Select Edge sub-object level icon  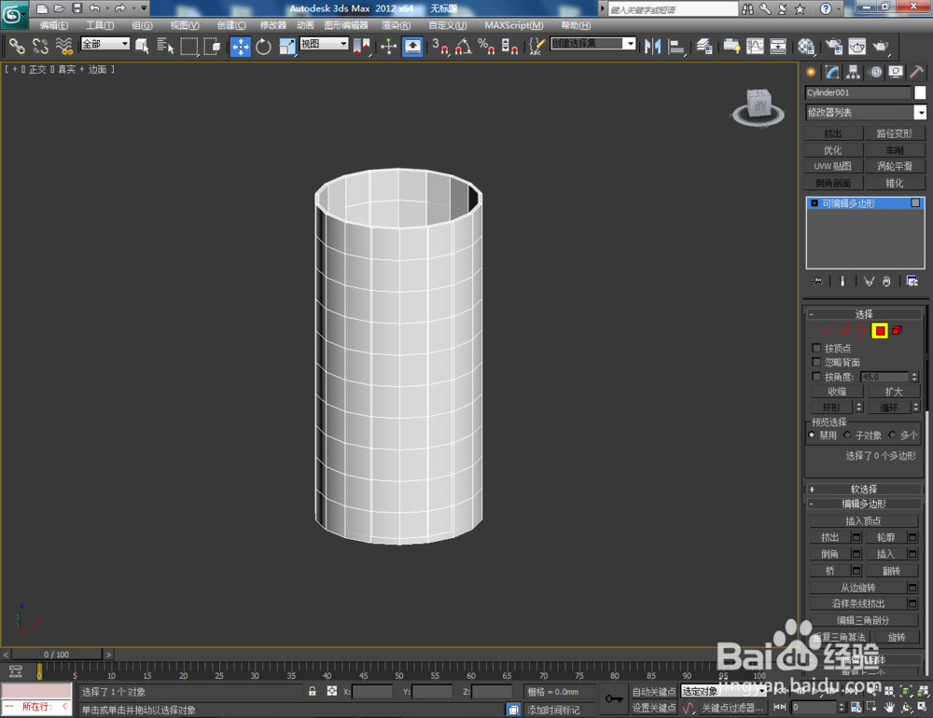(x=845, y=331)
